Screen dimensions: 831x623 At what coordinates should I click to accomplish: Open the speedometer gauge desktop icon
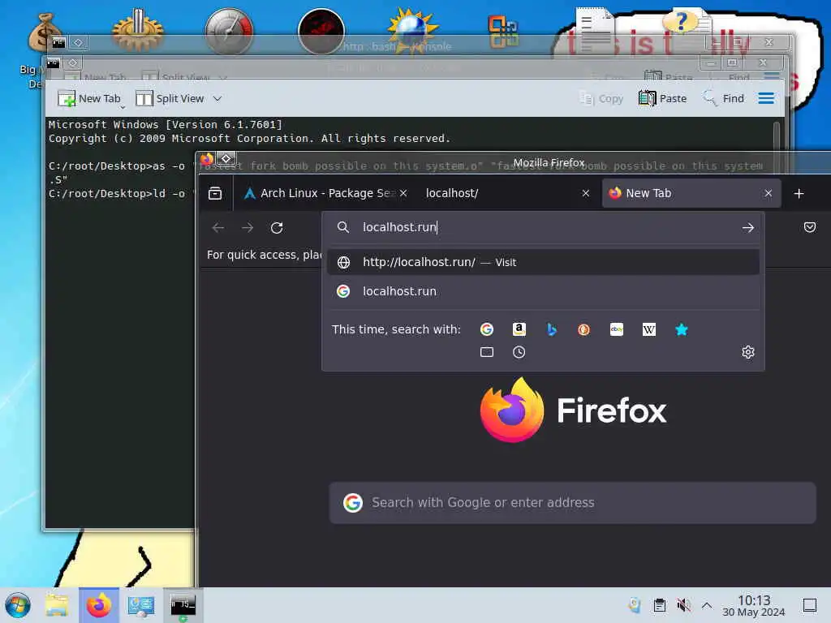tap(229, 32)
